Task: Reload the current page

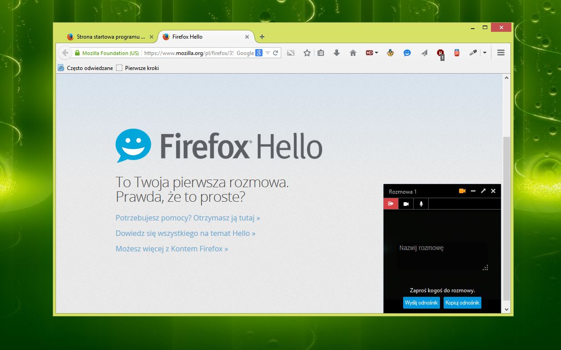Action: pyautogui.click(x=275, y=53)
